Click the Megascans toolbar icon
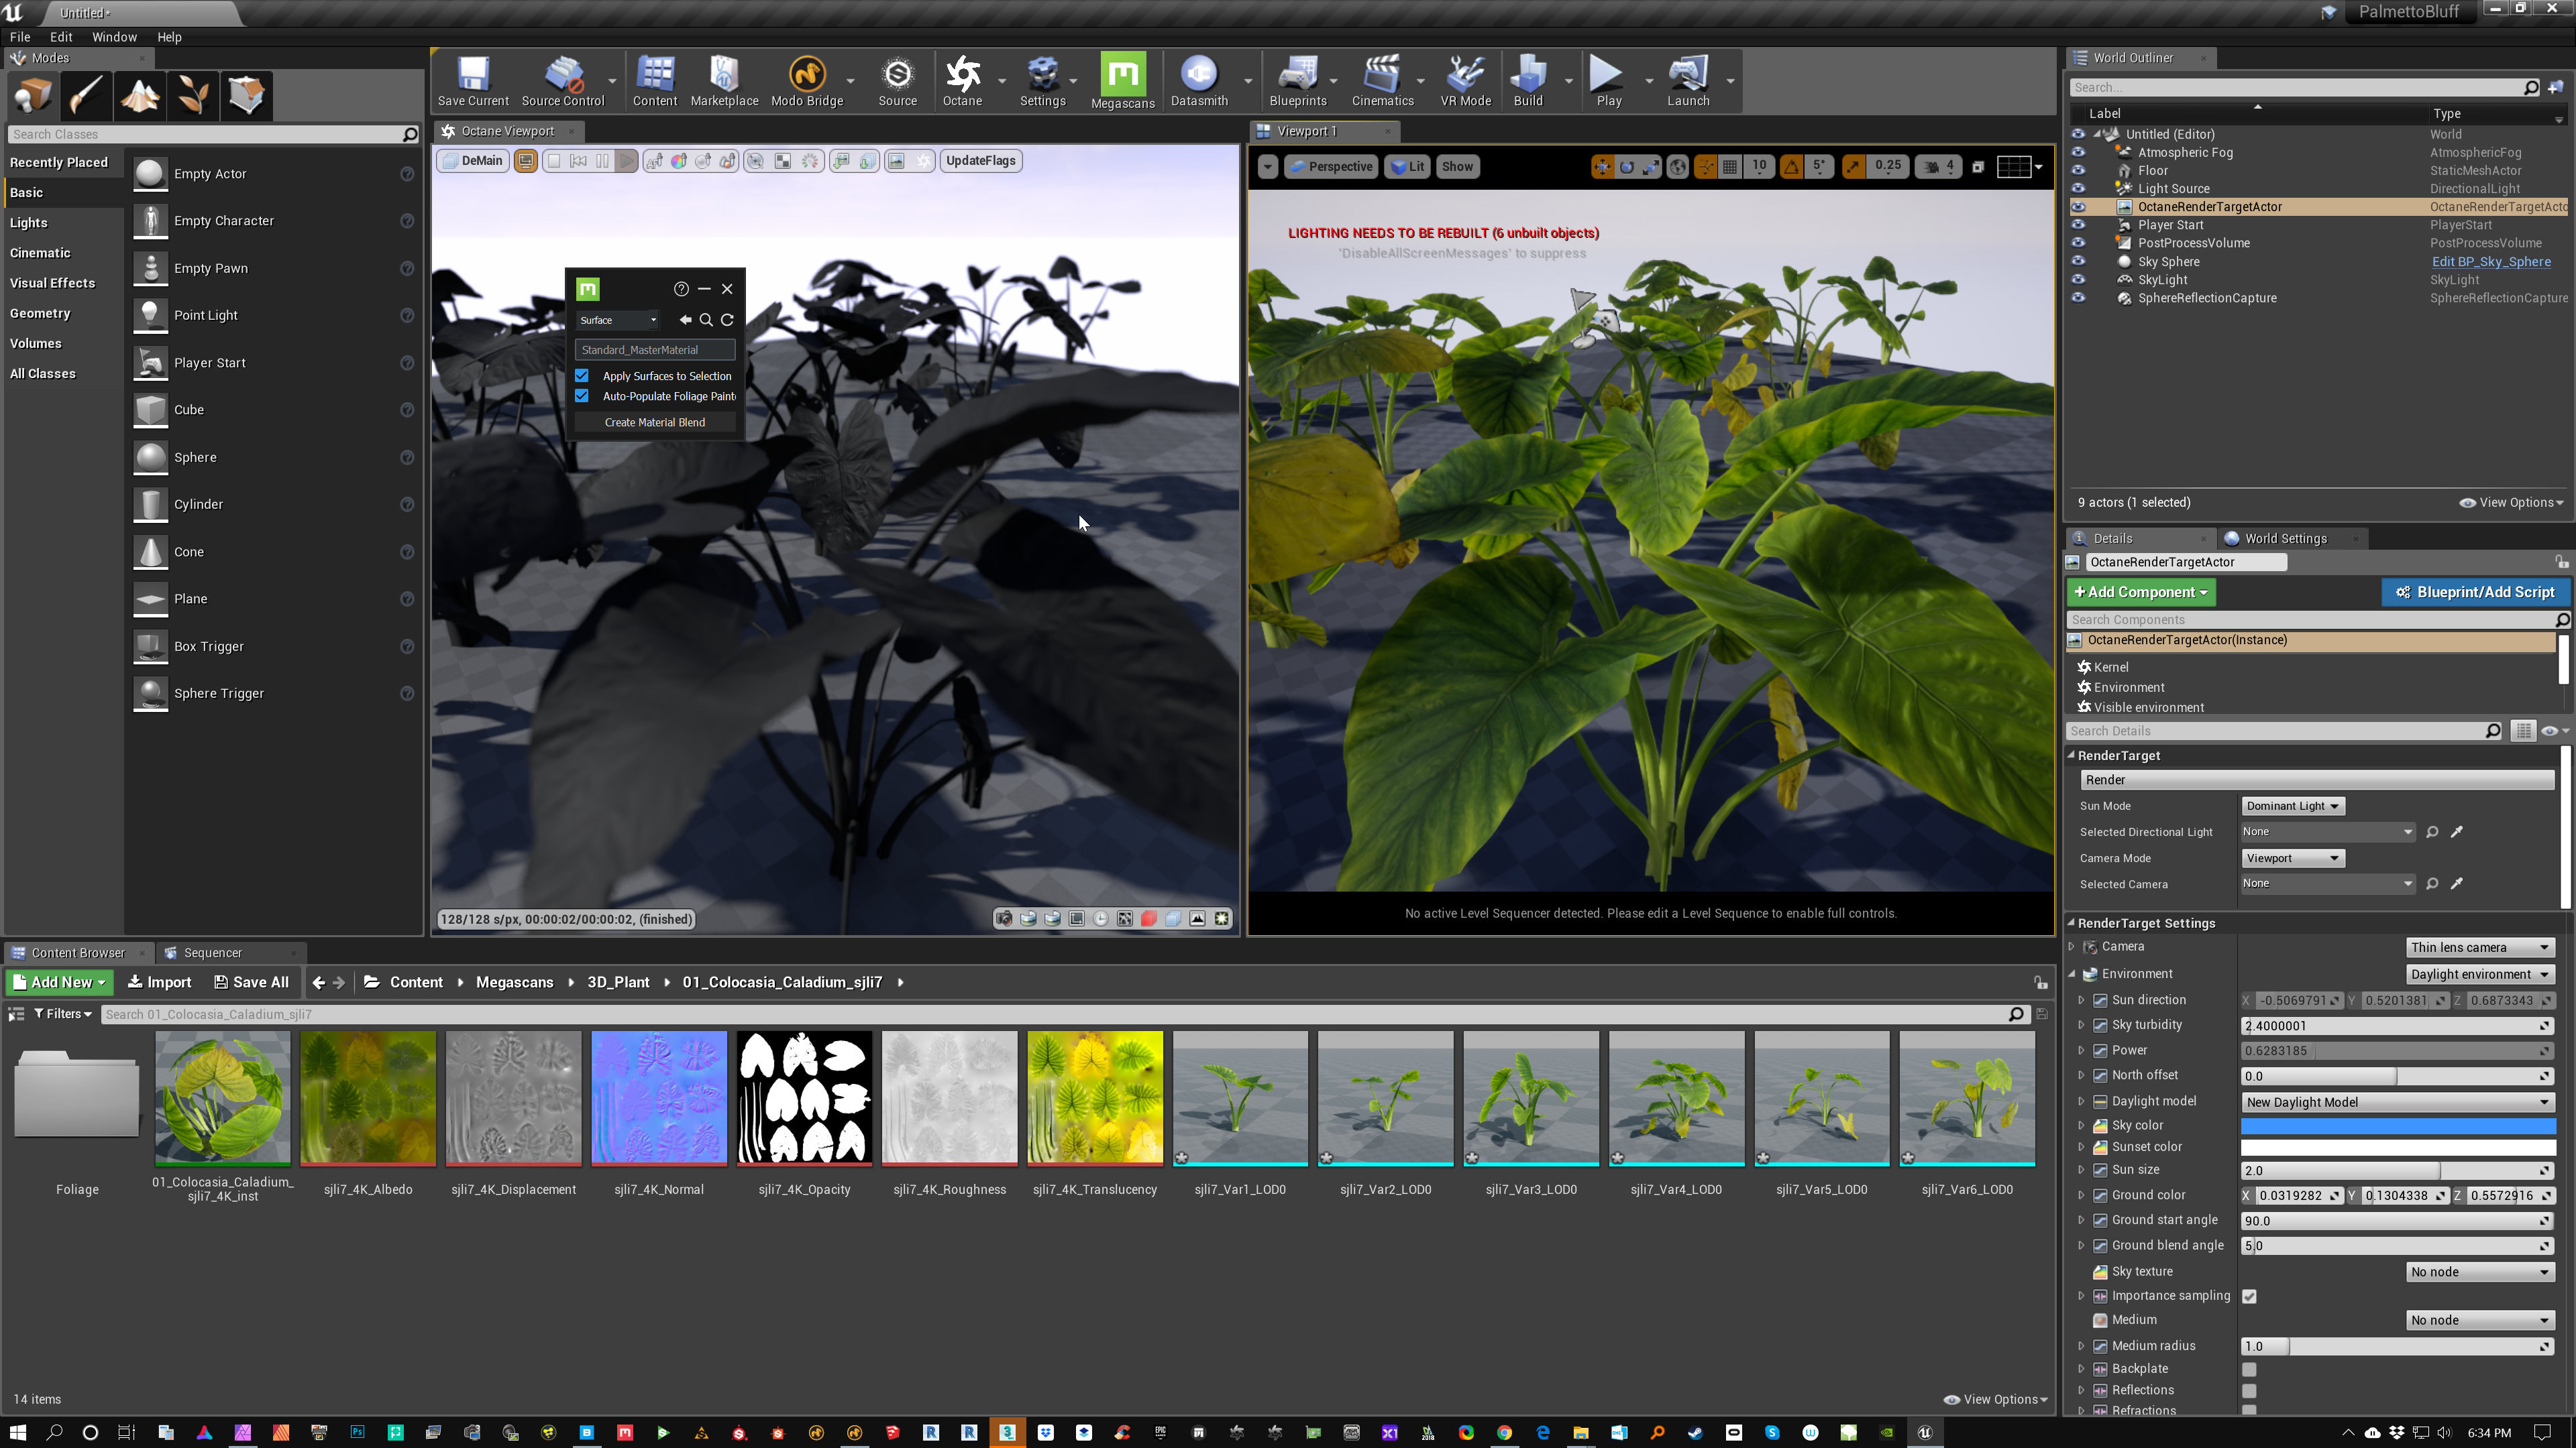This screenshot has width=2576, height=1448. 1122,80
